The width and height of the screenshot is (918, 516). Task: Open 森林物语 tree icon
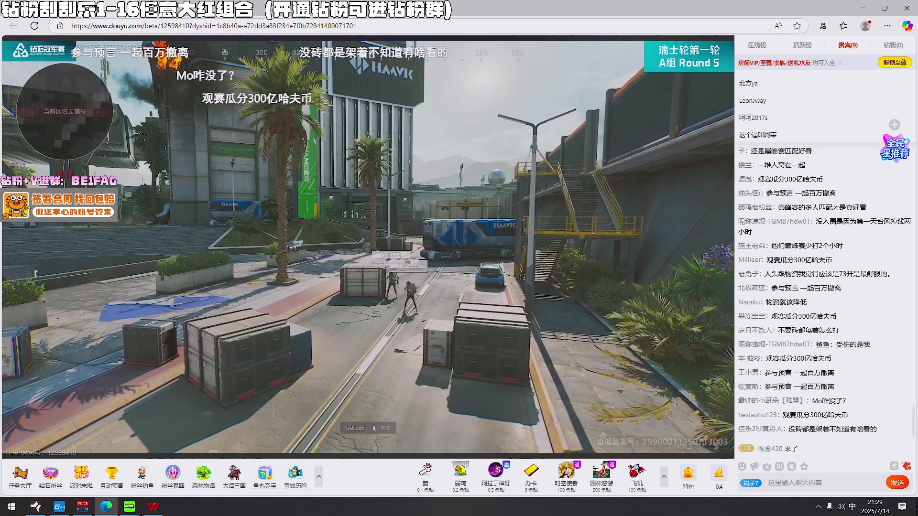(203, 477)
